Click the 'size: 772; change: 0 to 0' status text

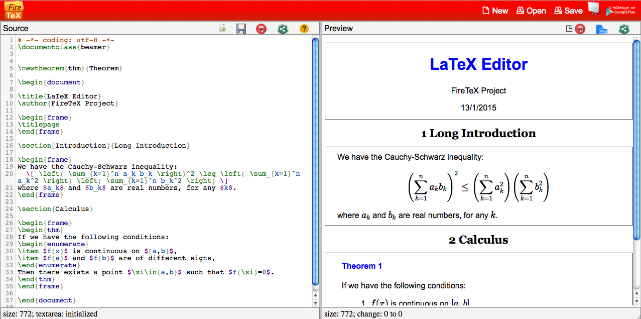[x=363, y=314]
